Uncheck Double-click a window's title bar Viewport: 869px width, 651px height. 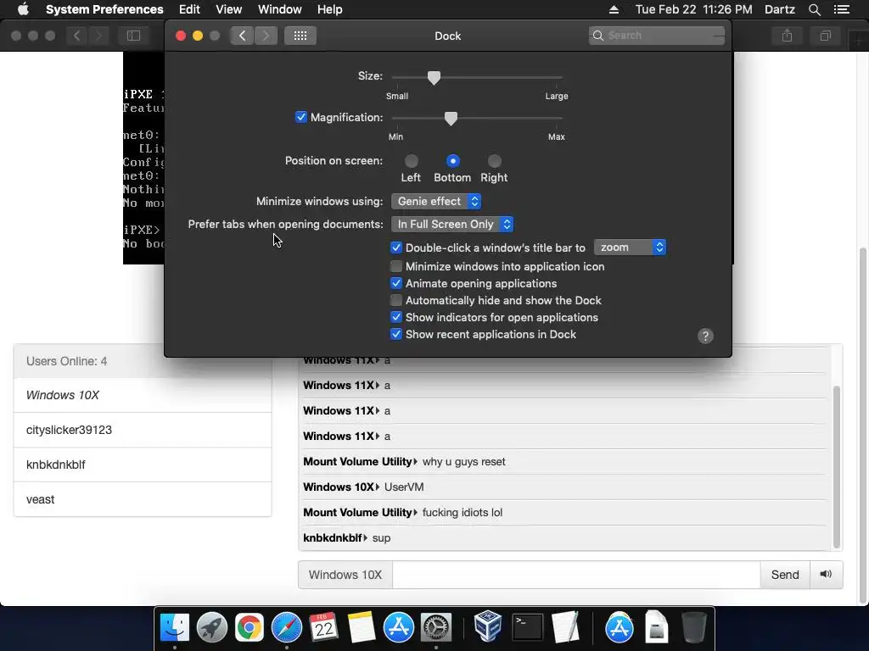coord(396,248)
